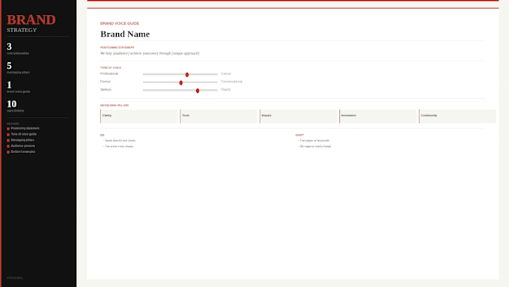The image size is (509, 287).
Task: Adjust the Professional–Casual tone slider
Action: [x=180, y=74]
